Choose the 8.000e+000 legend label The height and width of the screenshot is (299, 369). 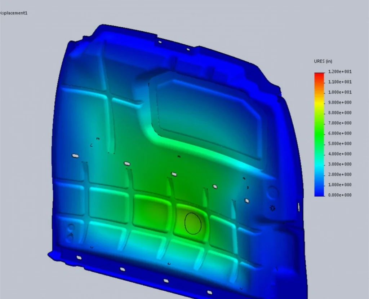click(x=340, y=113)
